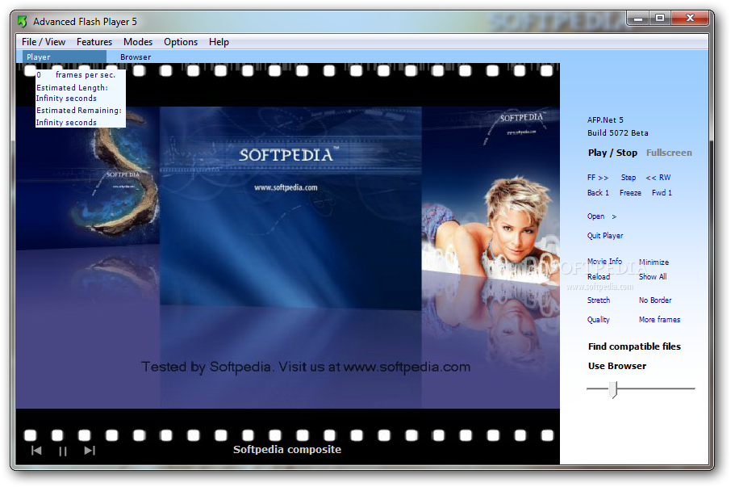Click Quit Player
Viewport: 731px width, 487px height.
pos(605,236)
